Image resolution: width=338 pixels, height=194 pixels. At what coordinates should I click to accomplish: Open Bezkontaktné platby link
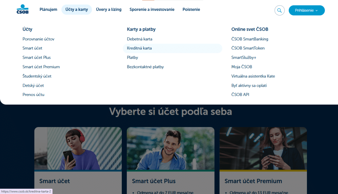[145, 67]
